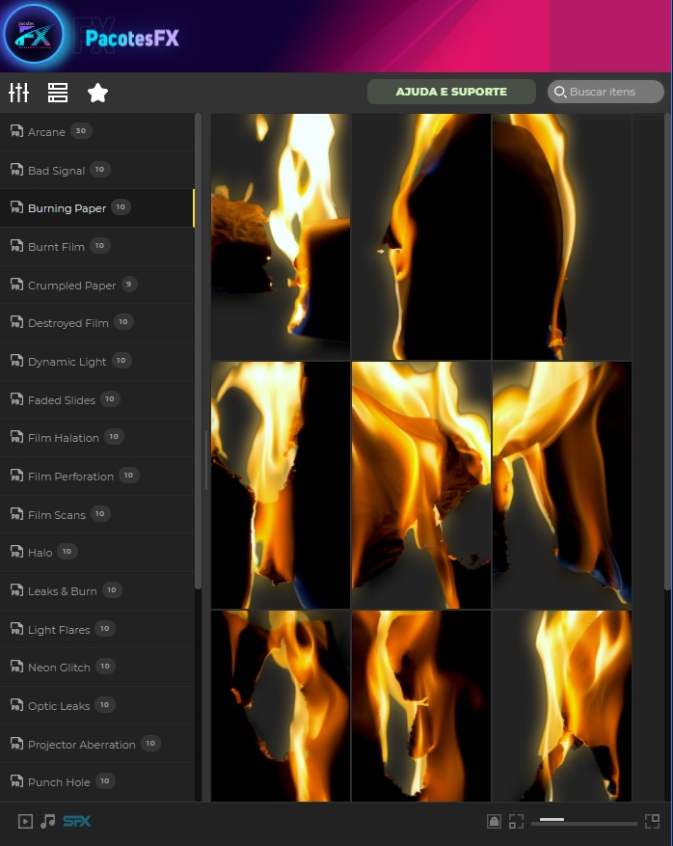Select the Neon Glitch category
Image resolution: width=673 pixels, height=846 pixels.
[59, 668]
